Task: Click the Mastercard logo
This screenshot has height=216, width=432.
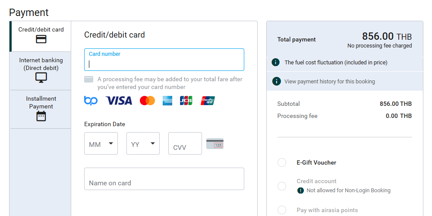Action: point(148,101)
